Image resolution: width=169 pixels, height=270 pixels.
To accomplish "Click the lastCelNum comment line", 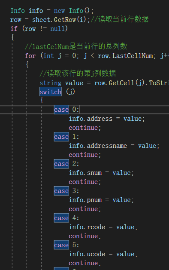I will (x=76, y=46).
